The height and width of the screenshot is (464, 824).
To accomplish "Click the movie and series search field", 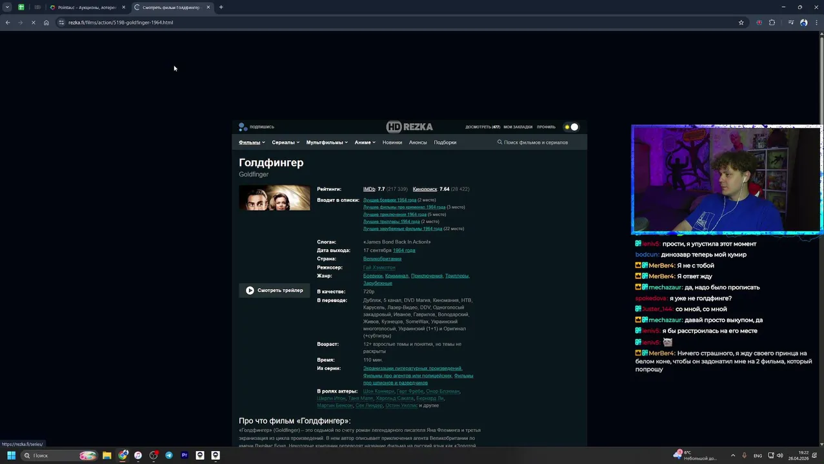I will click(x=536, y=142).
